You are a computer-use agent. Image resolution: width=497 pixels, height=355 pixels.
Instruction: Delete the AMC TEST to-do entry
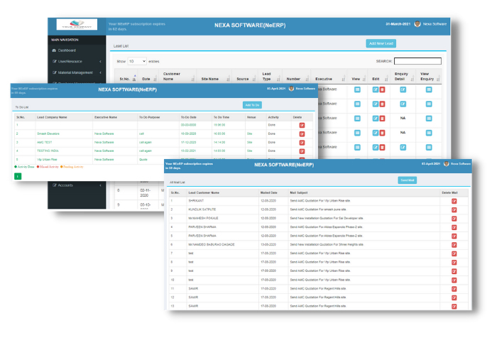pos(302,141)
